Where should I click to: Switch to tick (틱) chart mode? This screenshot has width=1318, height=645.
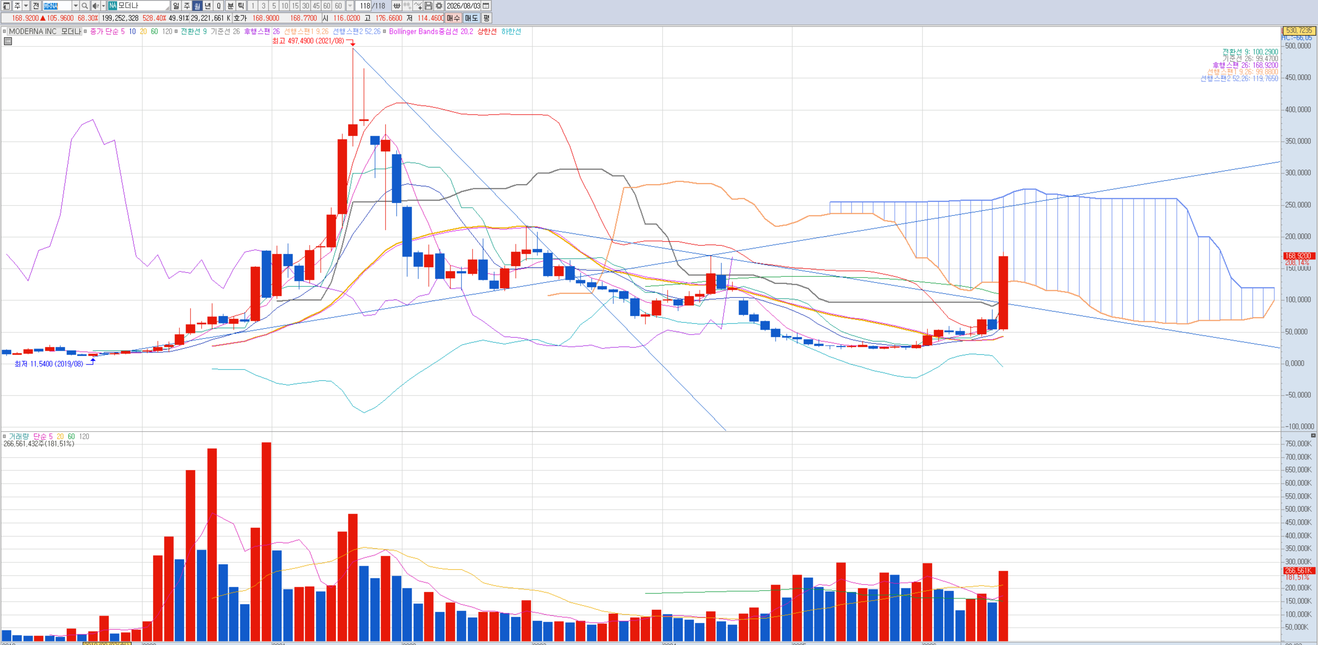point(241,6)
